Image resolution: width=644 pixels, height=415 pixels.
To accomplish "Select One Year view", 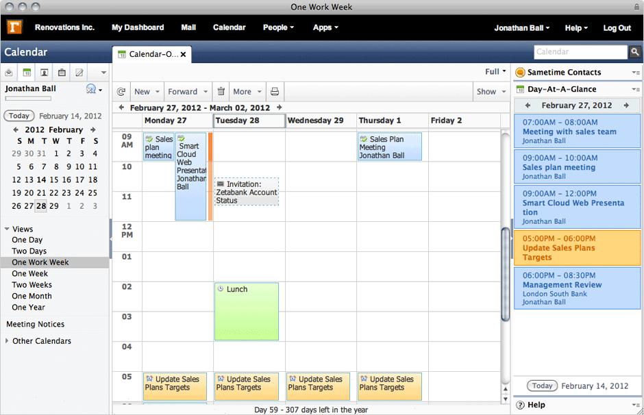I will coord(28,307).
